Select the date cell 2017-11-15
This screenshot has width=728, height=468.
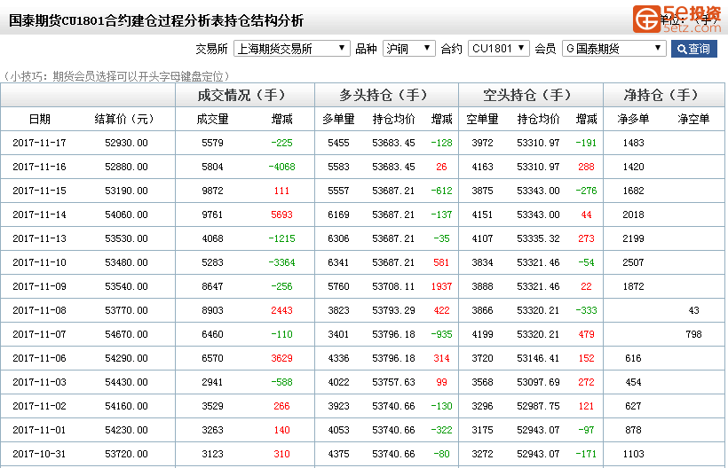pos(39,191)
